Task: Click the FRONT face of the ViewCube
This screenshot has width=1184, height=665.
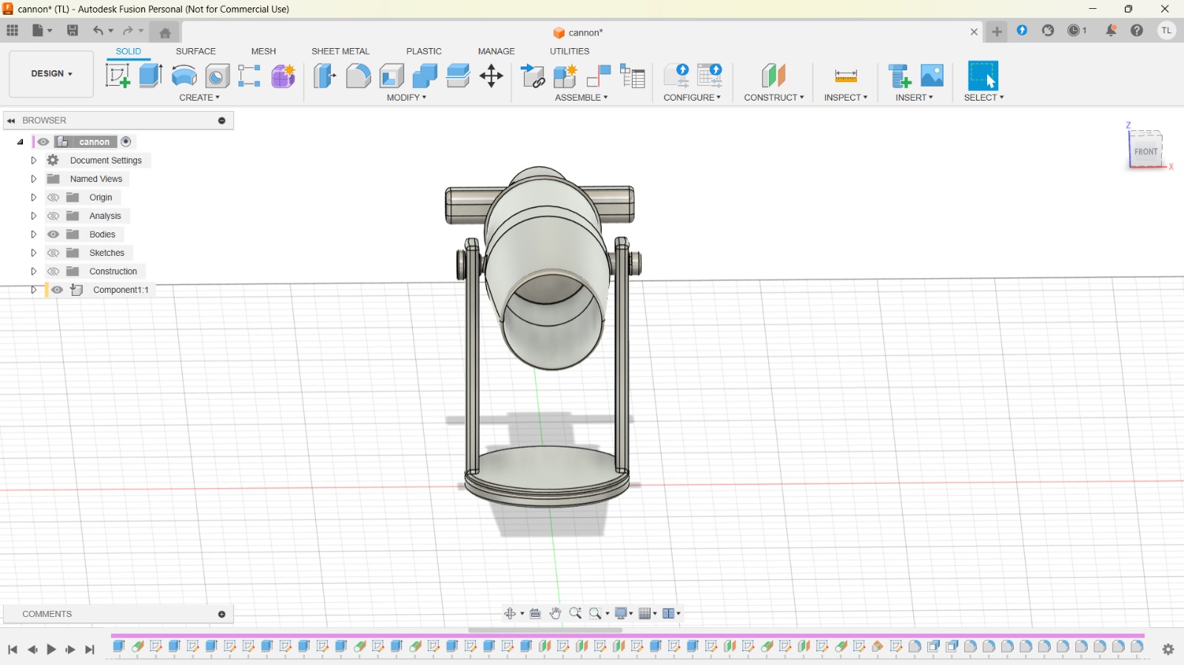Action: tap(1145, 152)
